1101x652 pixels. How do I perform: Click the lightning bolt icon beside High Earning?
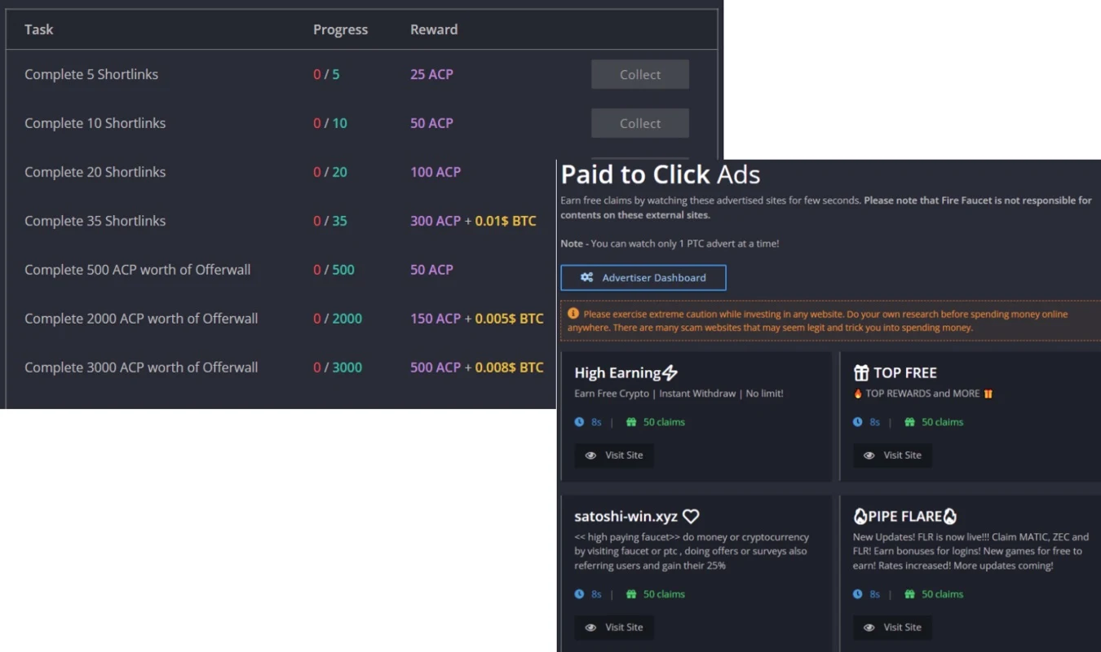click(670, 373)
